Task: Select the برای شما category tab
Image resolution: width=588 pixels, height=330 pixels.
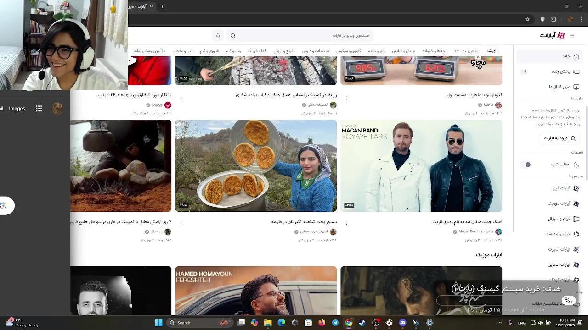Action: pyautogui.click(x=492, y=51)
